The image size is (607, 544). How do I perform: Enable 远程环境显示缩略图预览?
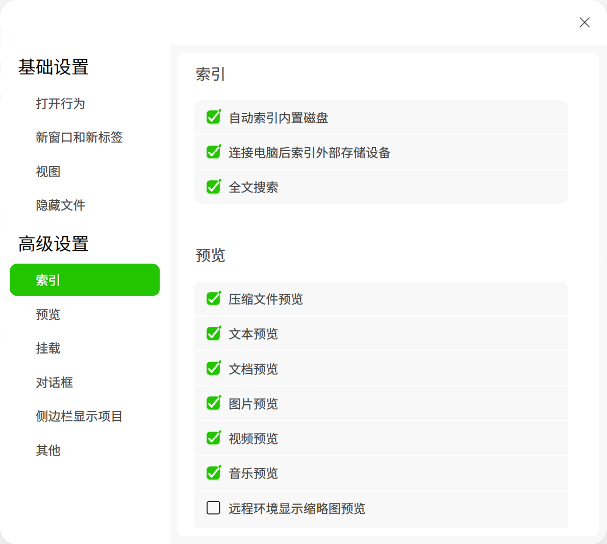click(x=213, y=508)
